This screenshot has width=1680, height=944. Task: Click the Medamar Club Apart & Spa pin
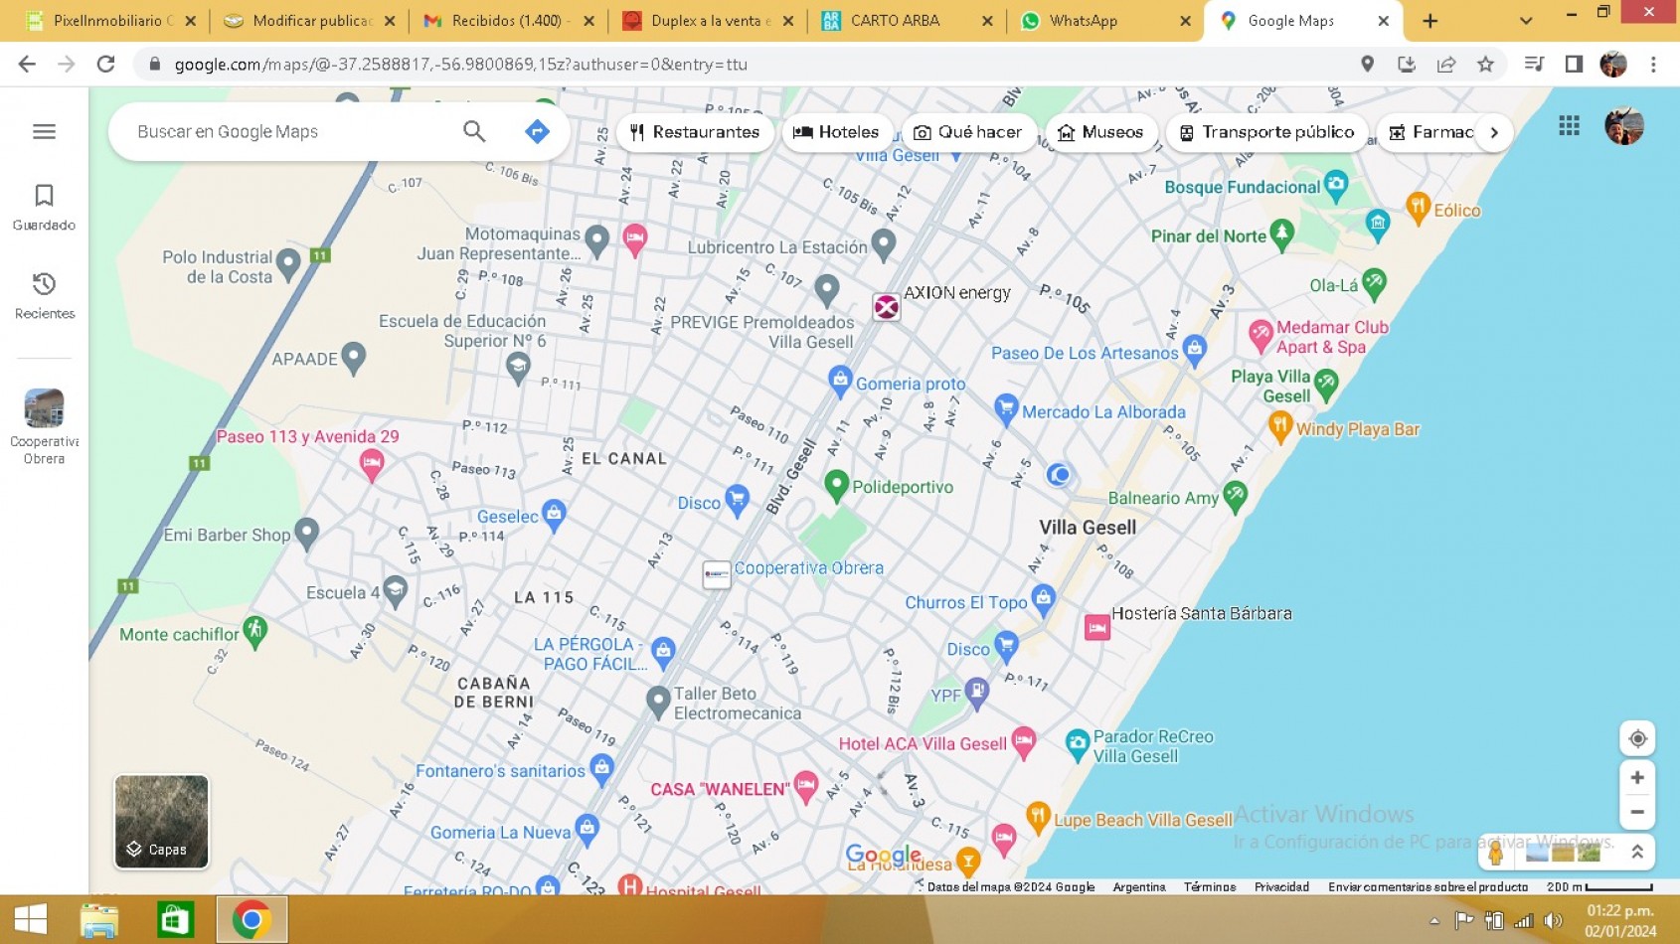[x=1260, y=336]
